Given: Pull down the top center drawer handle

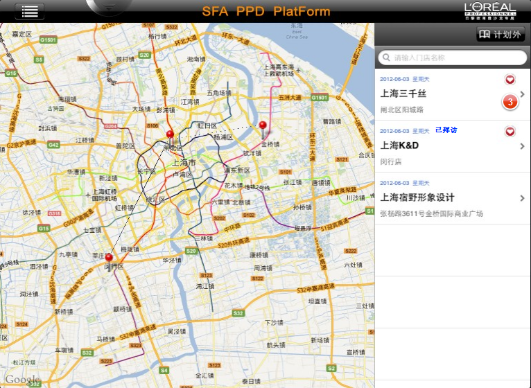Looking at the screenshot, I should coord(110,7).
